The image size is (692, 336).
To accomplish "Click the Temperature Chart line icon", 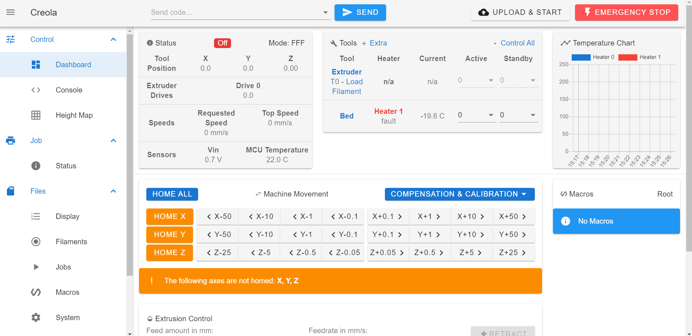I will coord(566,43).
